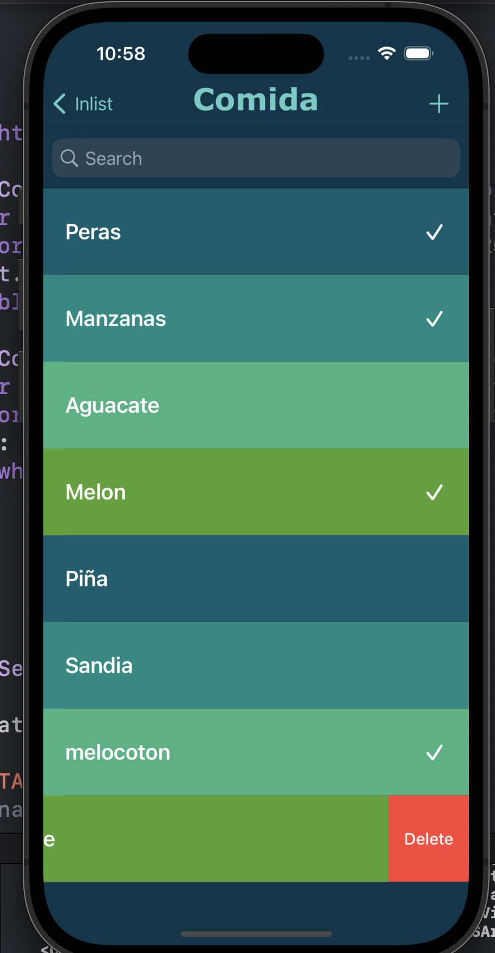Tap the Peras item label

(93, 232)
